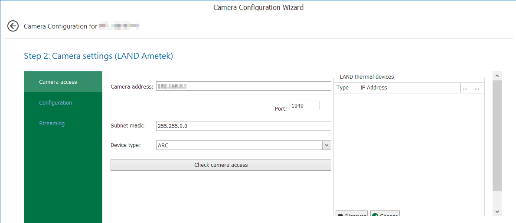Select the Device type combo box showing ARC
The width and height of the screenshot is (516, 223).
(244, 145)
